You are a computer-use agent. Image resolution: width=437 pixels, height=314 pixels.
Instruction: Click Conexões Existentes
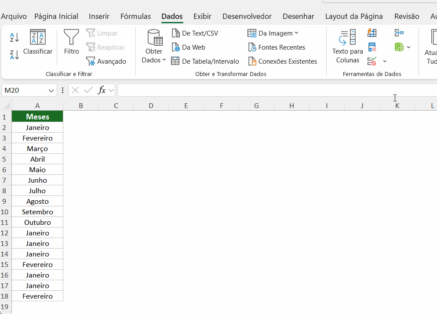283,61
